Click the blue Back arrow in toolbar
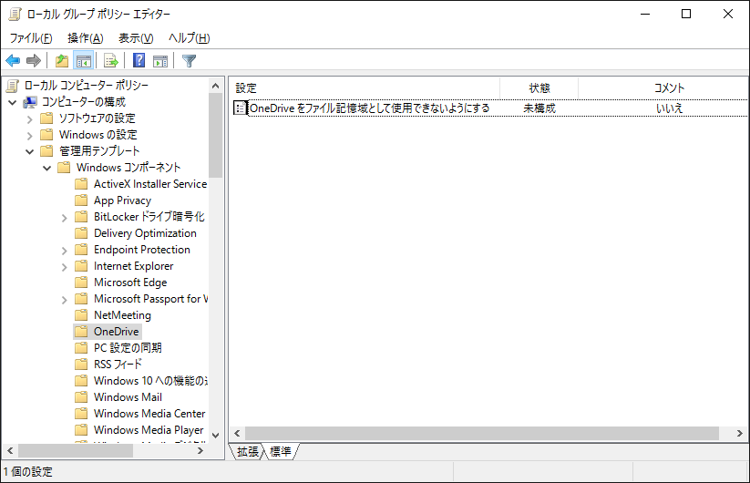 point(13,61)
